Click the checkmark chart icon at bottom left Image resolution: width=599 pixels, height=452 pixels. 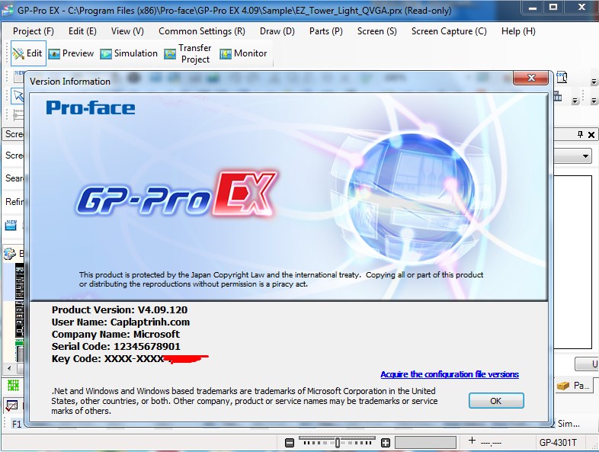(x=11, y=405)
